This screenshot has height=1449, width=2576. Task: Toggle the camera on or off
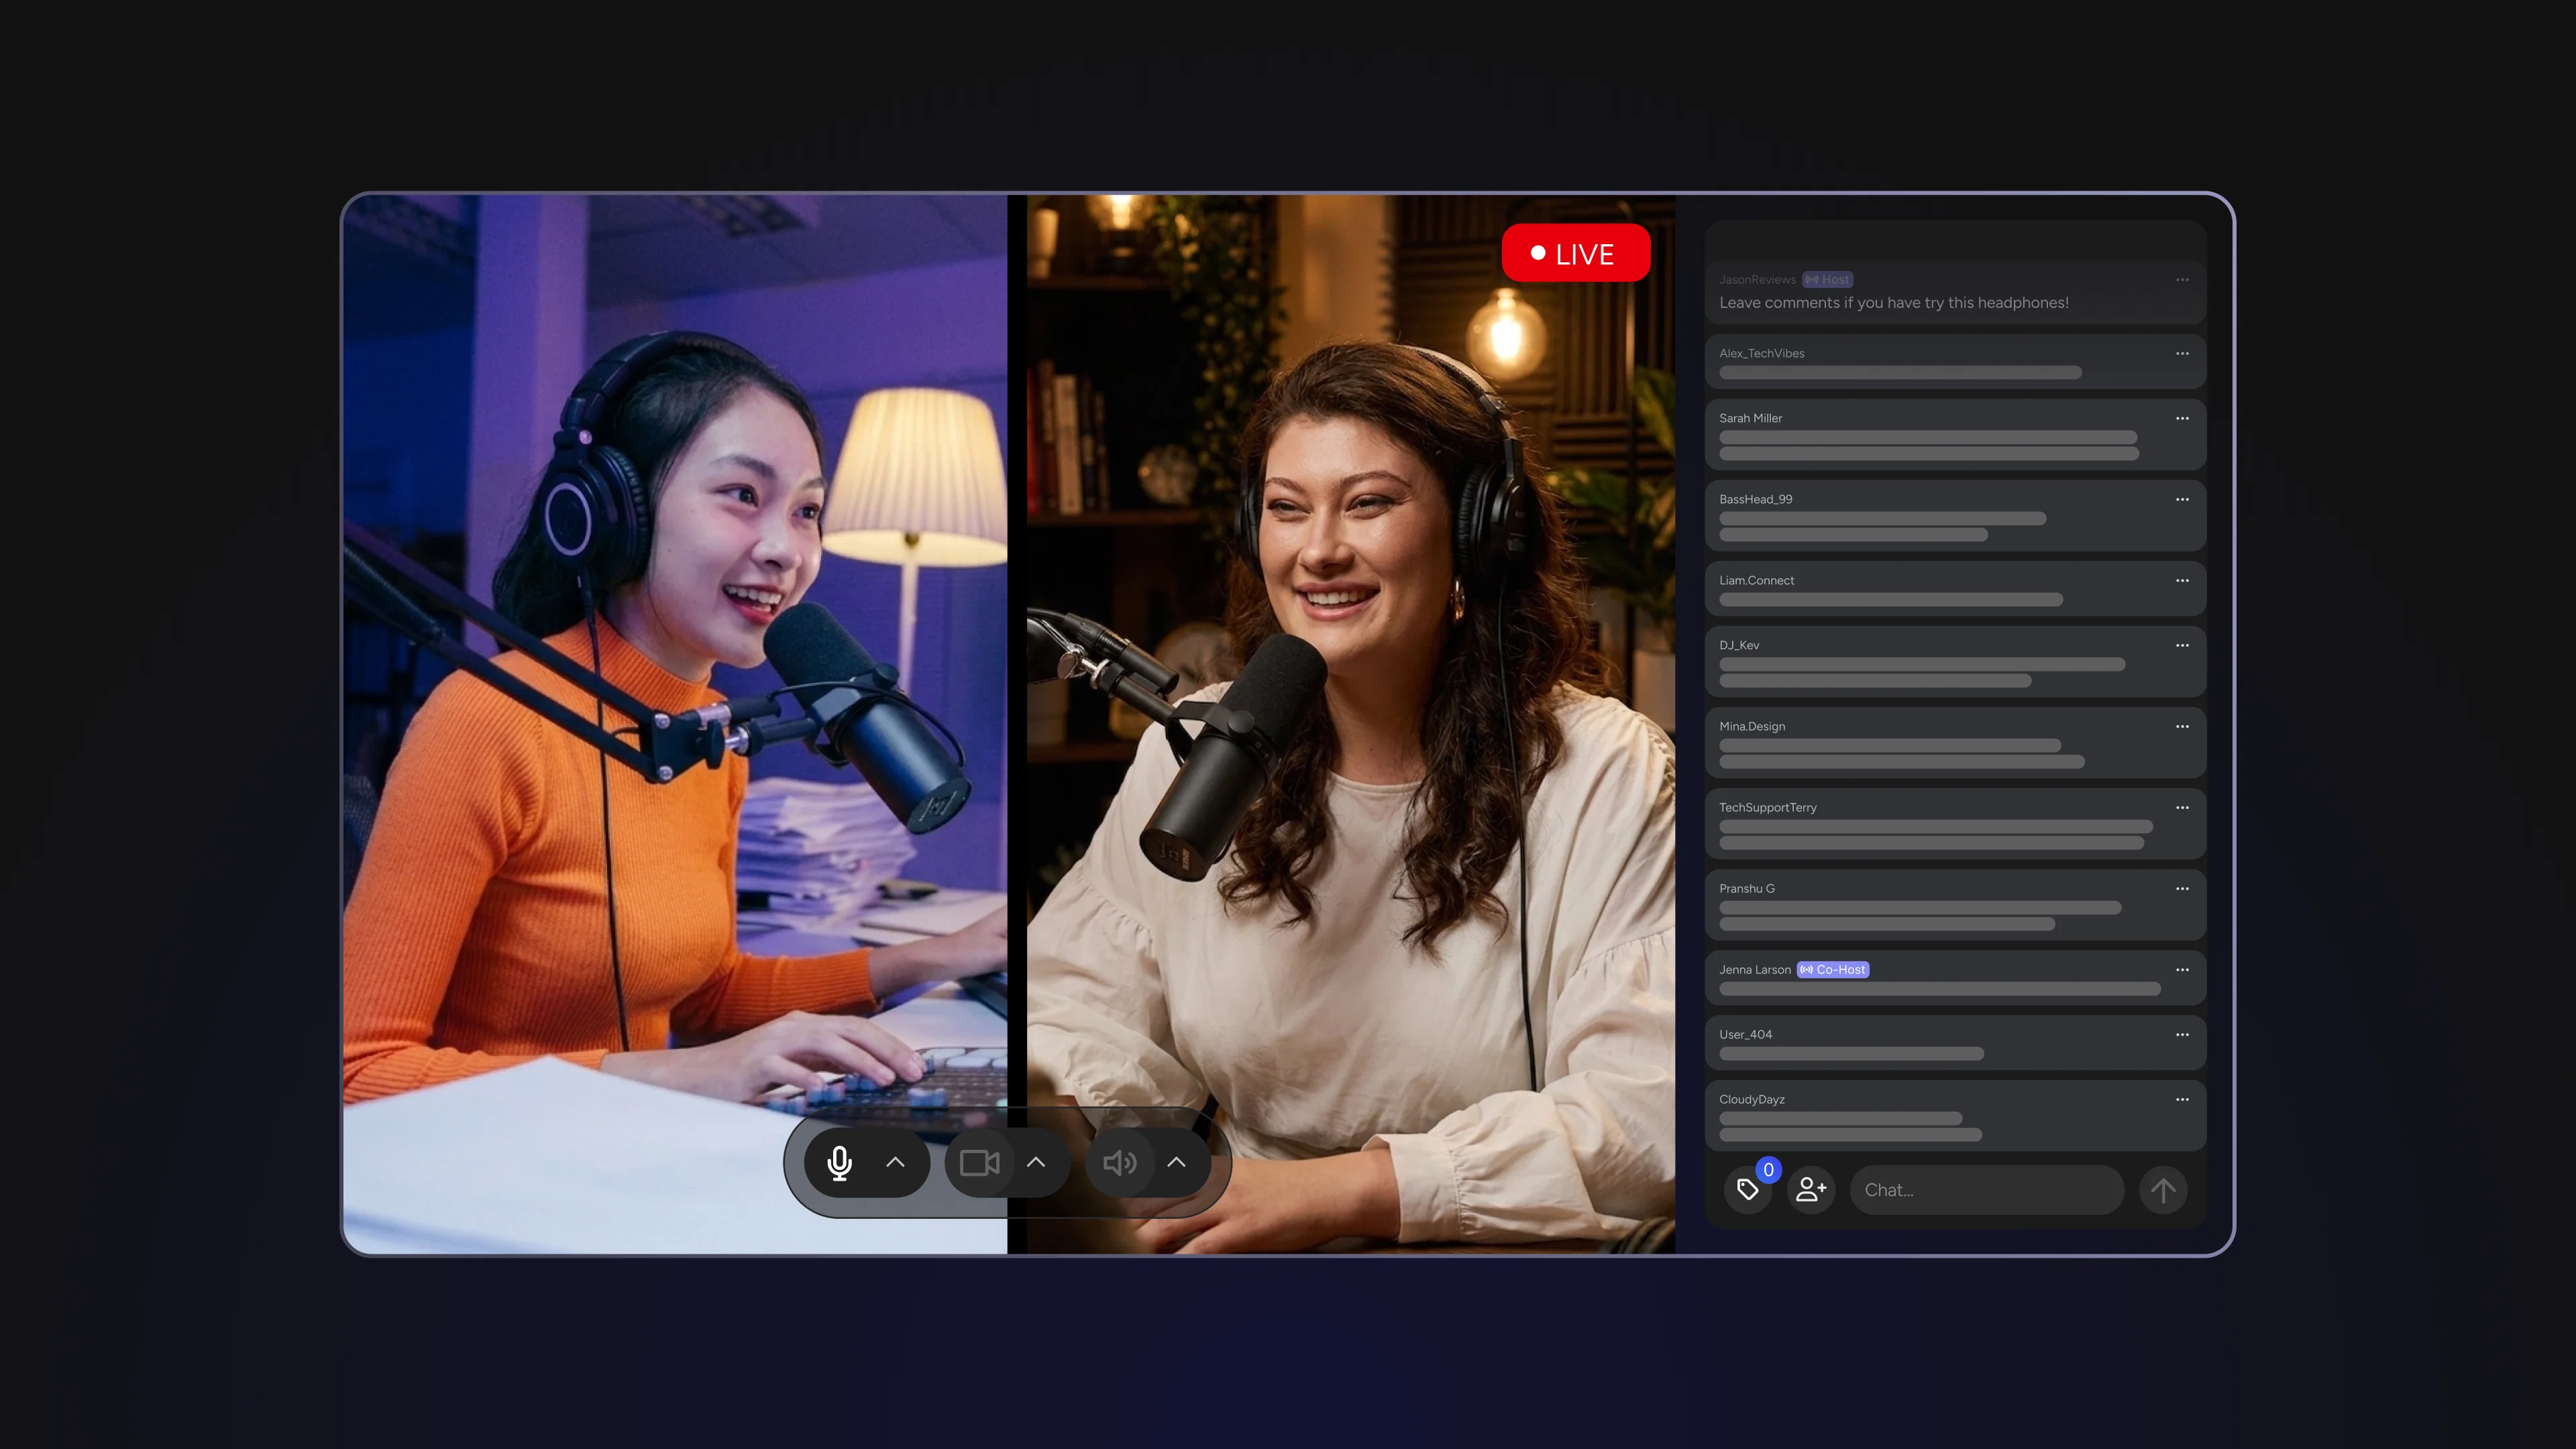(x=979, y=1162)
